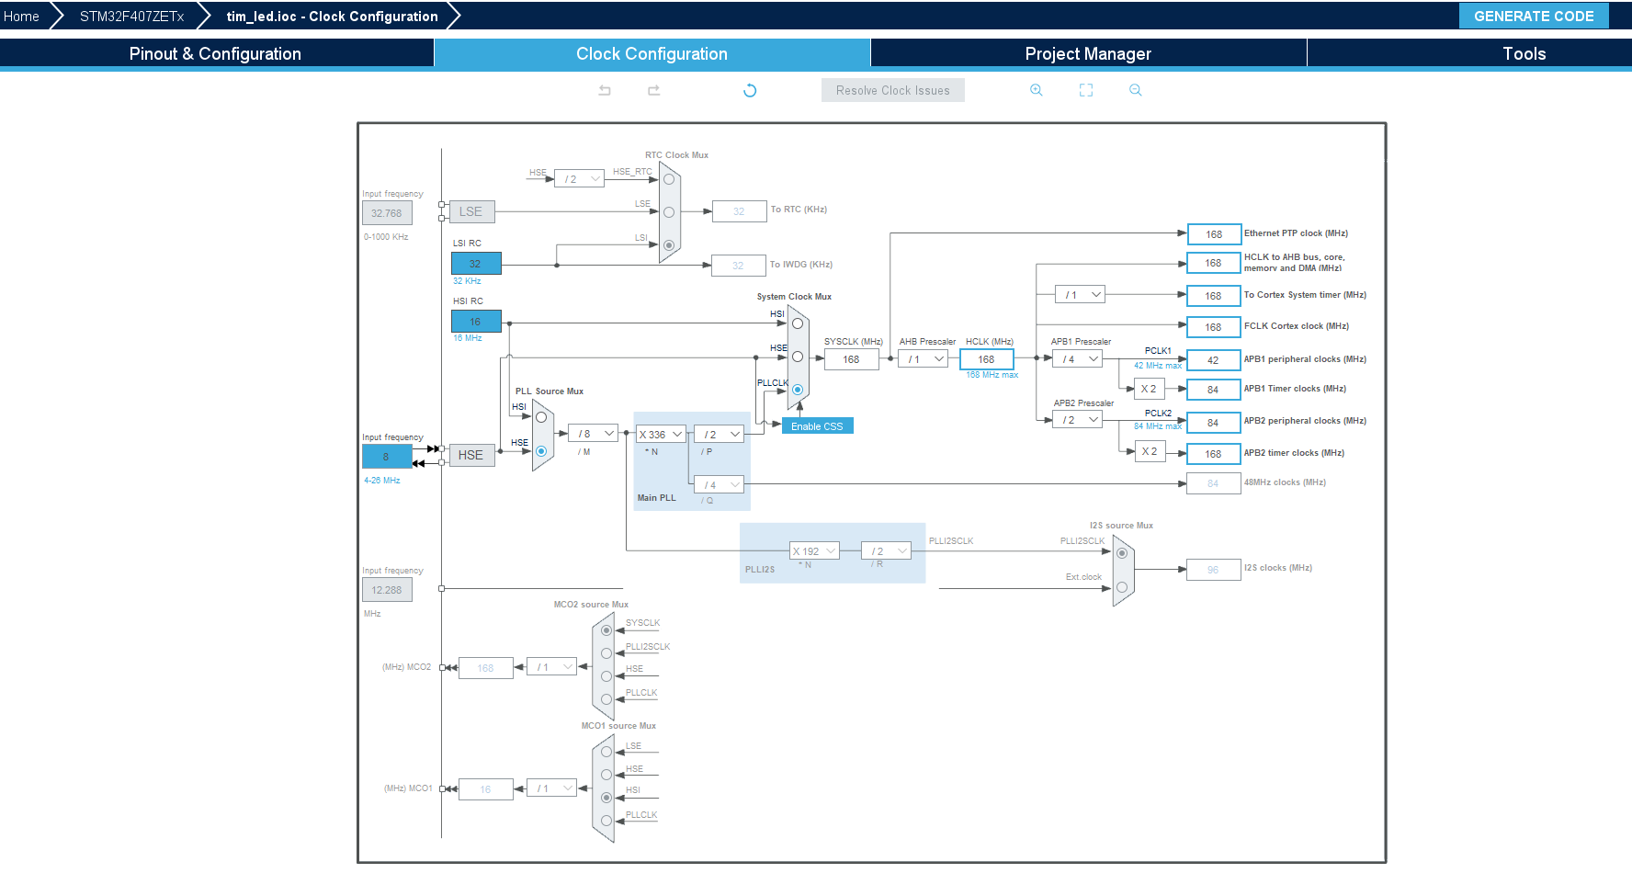Viewport: 1632px width, 873px height.
Task: Click Resolve Clock Issues button
Action: pyautogui.click(x=893, y=90)
